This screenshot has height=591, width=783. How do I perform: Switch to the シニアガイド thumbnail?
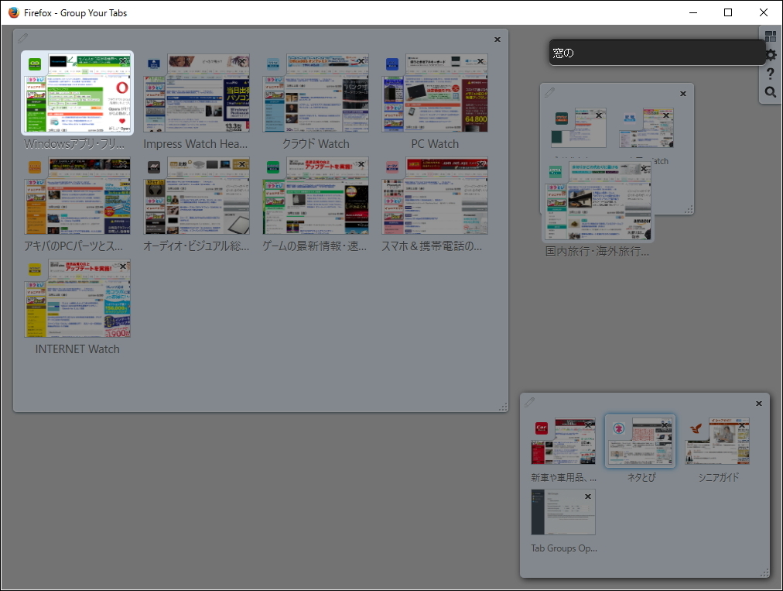coord(717,442)
